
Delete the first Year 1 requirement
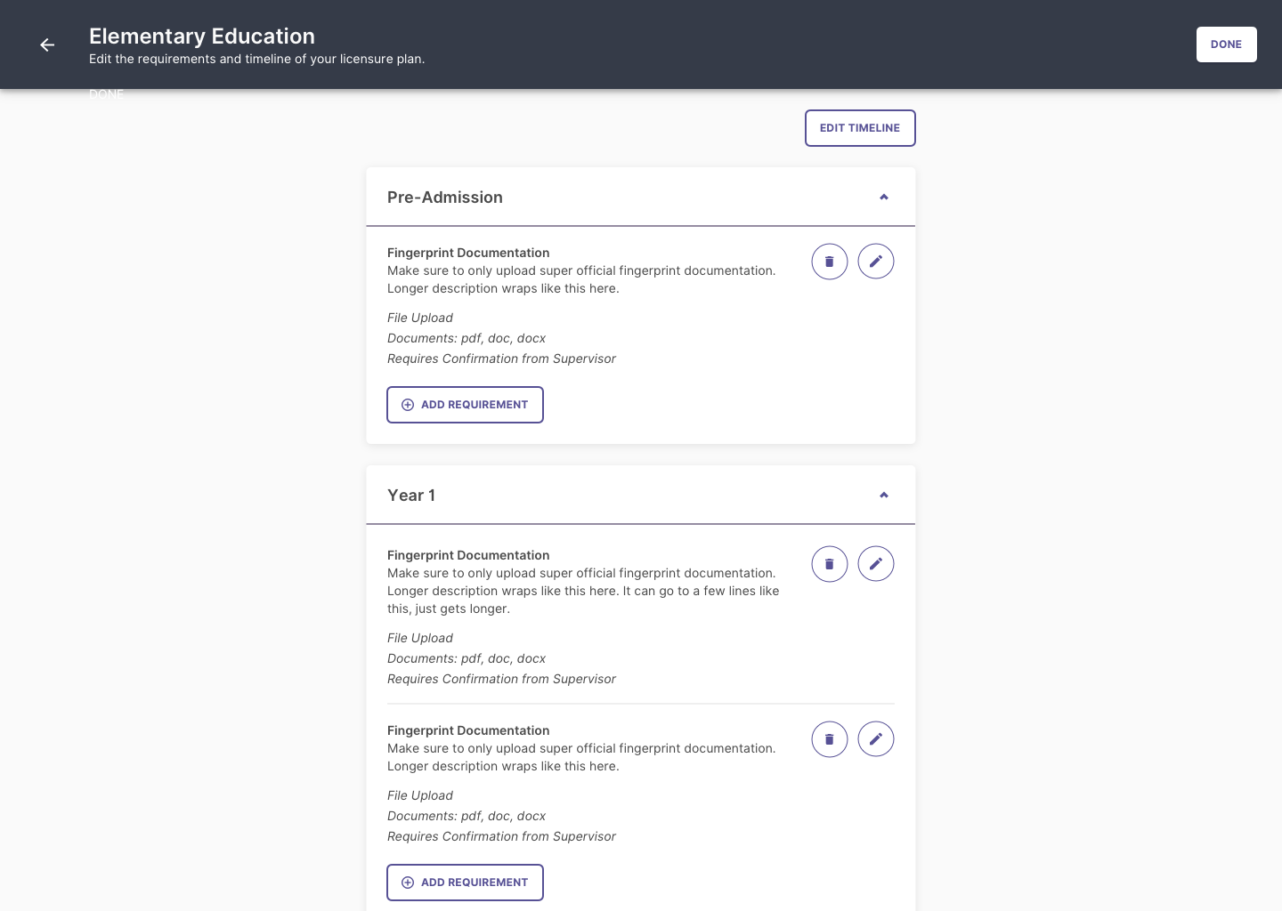coord(829,564)
